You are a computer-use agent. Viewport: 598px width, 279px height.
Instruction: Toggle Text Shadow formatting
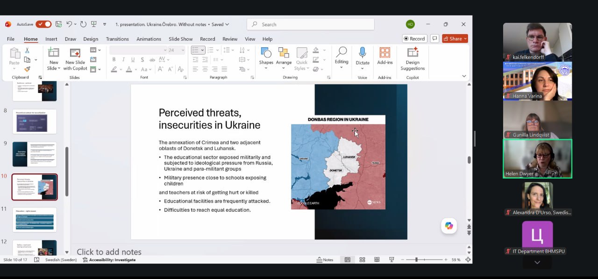pos(142,59)
